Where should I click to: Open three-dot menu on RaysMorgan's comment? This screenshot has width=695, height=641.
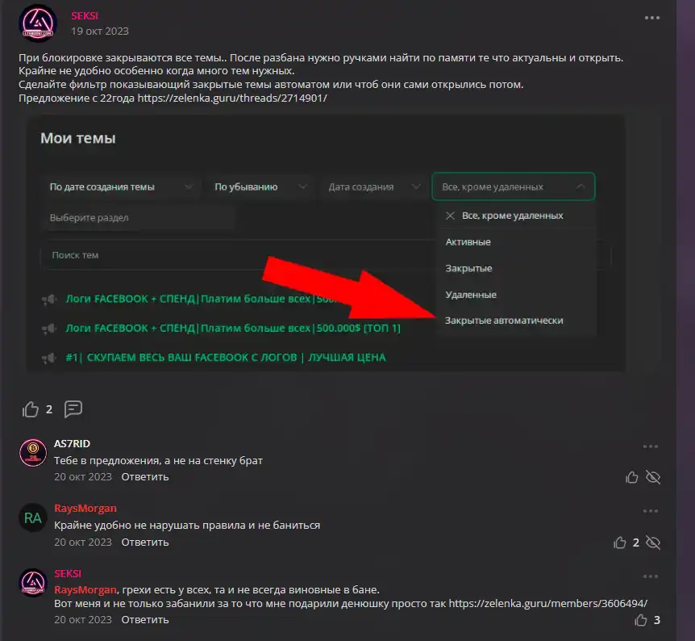tap(650, 511)
